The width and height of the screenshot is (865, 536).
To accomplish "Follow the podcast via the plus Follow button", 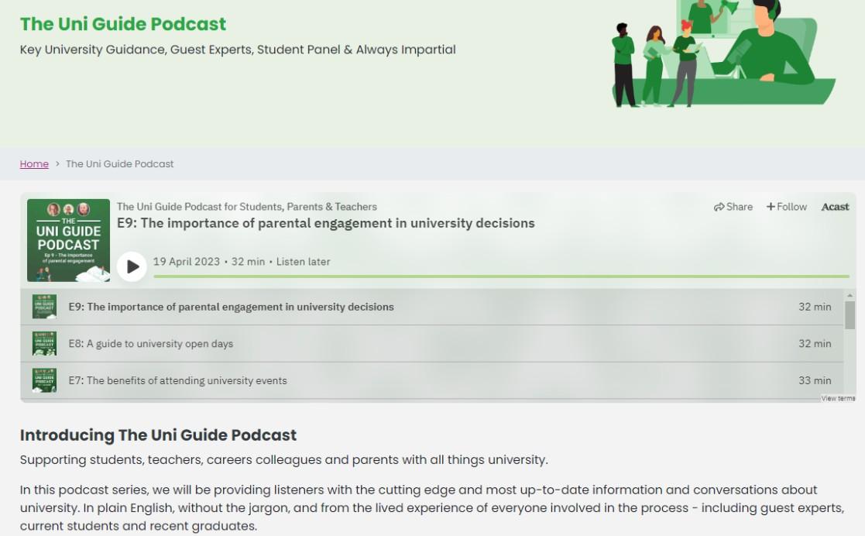I will click(787, 207).
